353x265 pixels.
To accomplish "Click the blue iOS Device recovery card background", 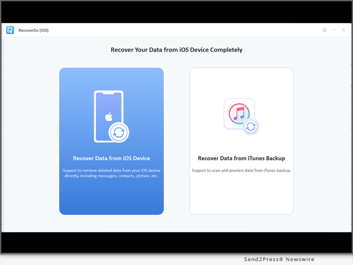I will [x=111, y=194].
